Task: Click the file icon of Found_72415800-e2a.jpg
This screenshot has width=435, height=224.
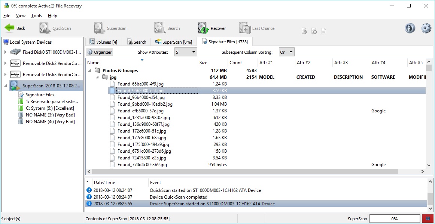Action: click(112, 158)
